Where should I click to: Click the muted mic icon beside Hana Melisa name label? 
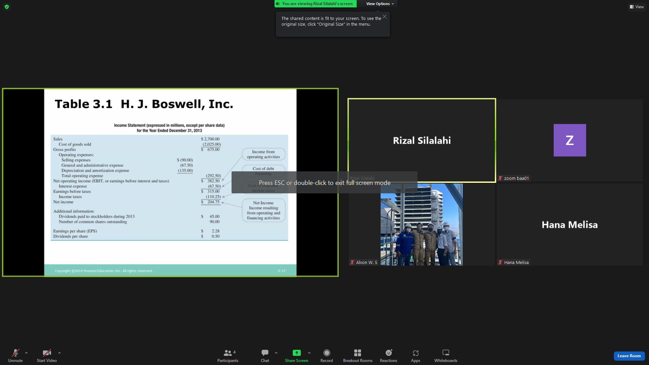[500, 262]
